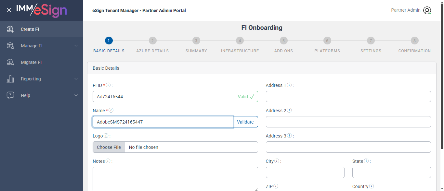Screen dimensions: 444x191
Task: Close the sidebar with the X icon
Action: (9, 10)
